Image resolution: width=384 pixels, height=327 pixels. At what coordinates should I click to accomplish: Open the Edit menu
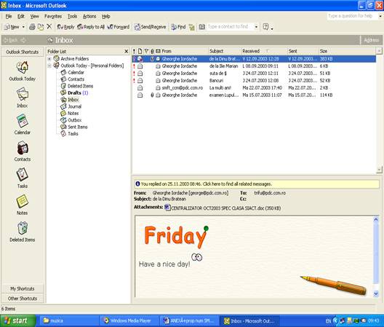click(x=21, y=16)
